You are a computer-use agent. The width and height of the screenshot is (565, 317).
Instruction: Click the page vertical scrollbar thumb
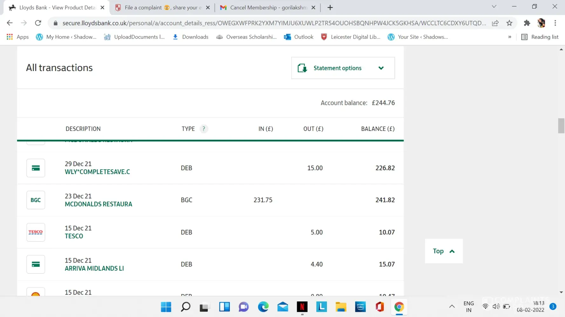[561, 126]
